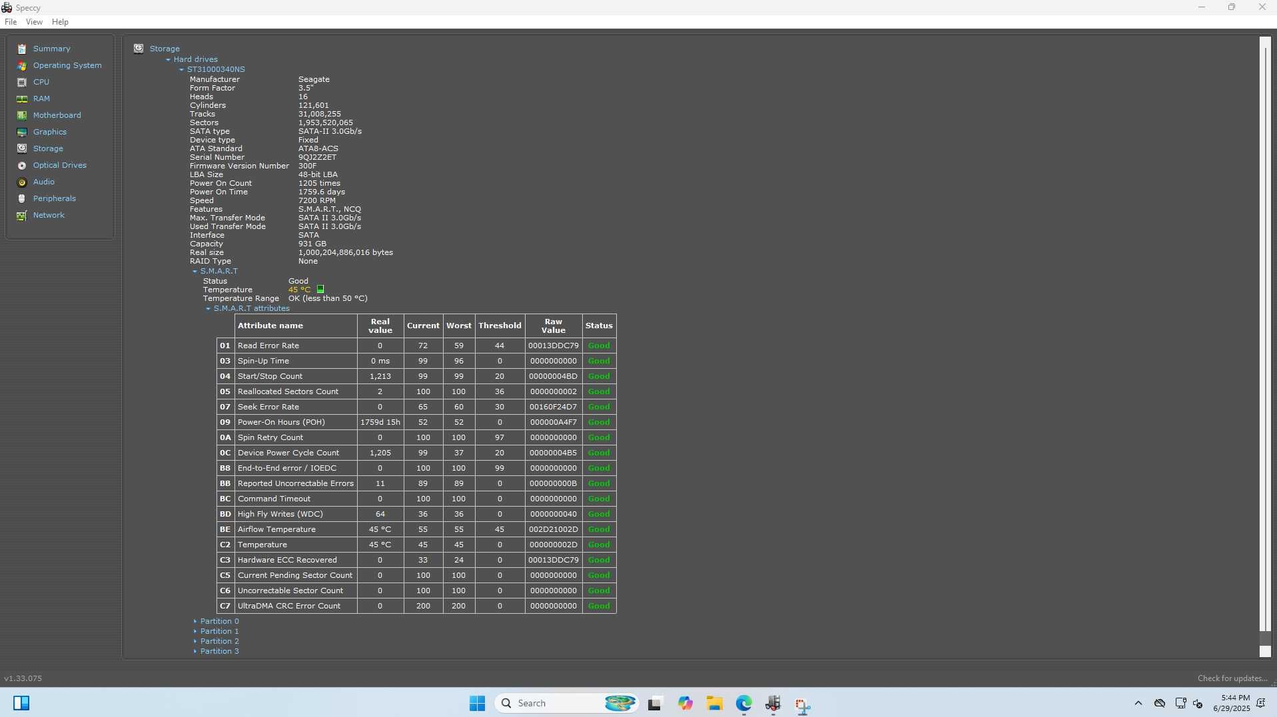This screenshot has width=1277, height=717.
Task: Show hidden system tray icons
Action: tap(1138, 703)
